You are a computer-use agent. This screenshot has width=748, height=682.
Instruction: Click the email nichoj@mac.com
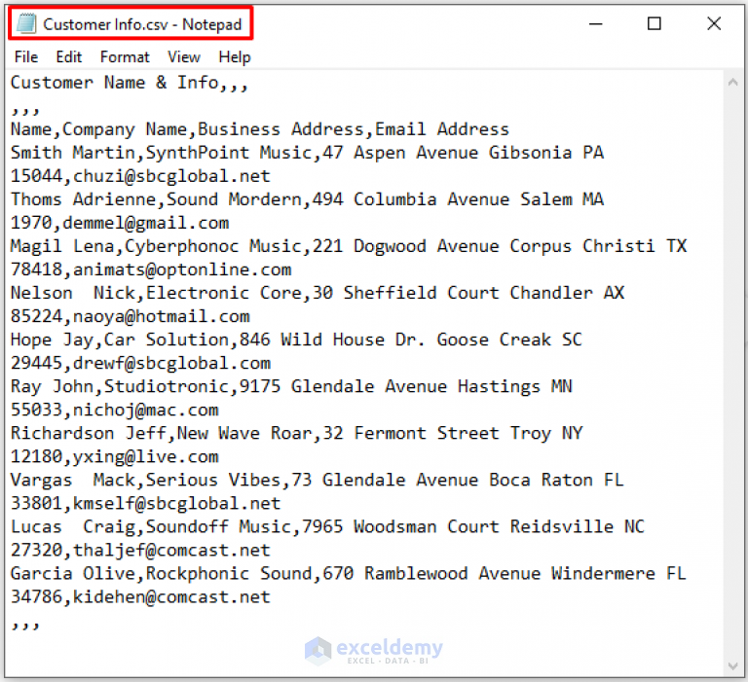click(x=145, y=410)
